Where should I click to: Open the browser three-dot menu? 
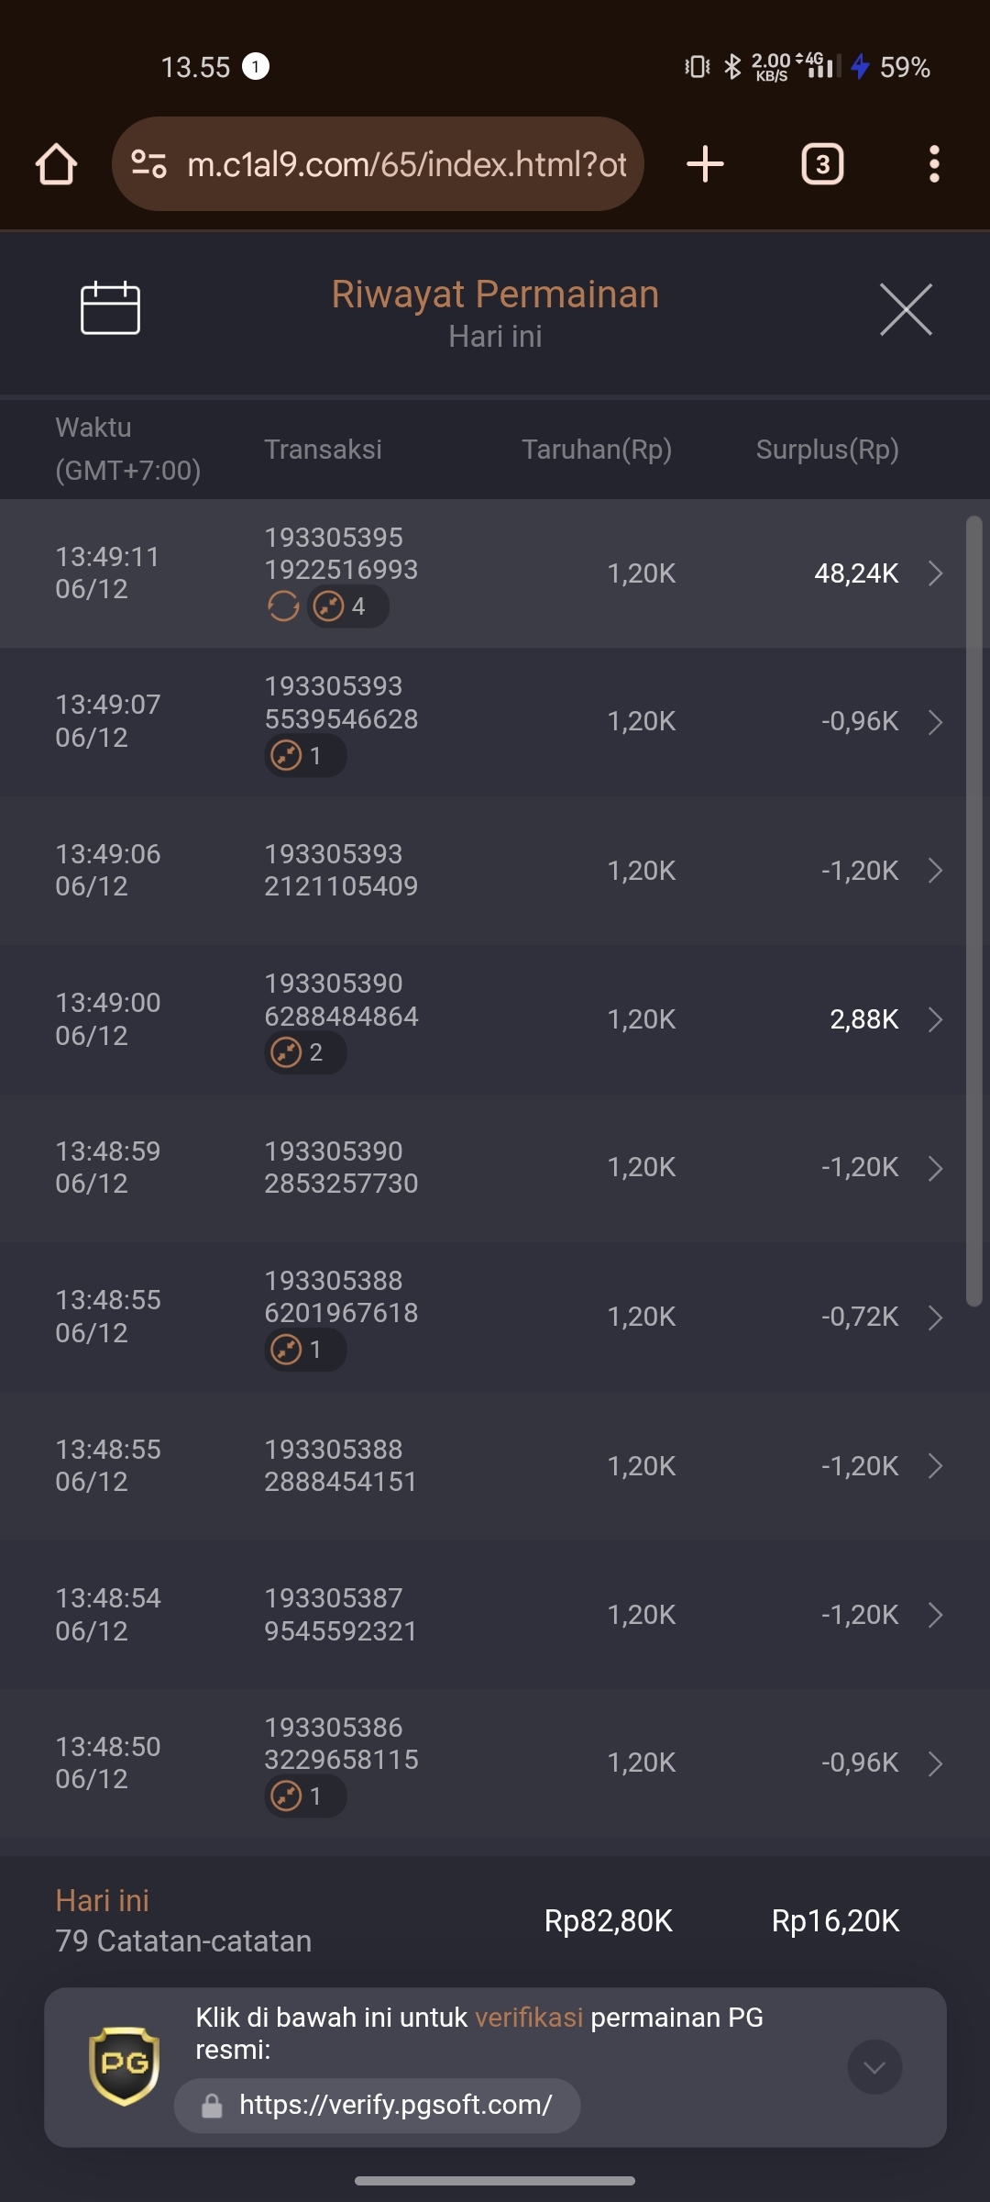tap(934, 164)
